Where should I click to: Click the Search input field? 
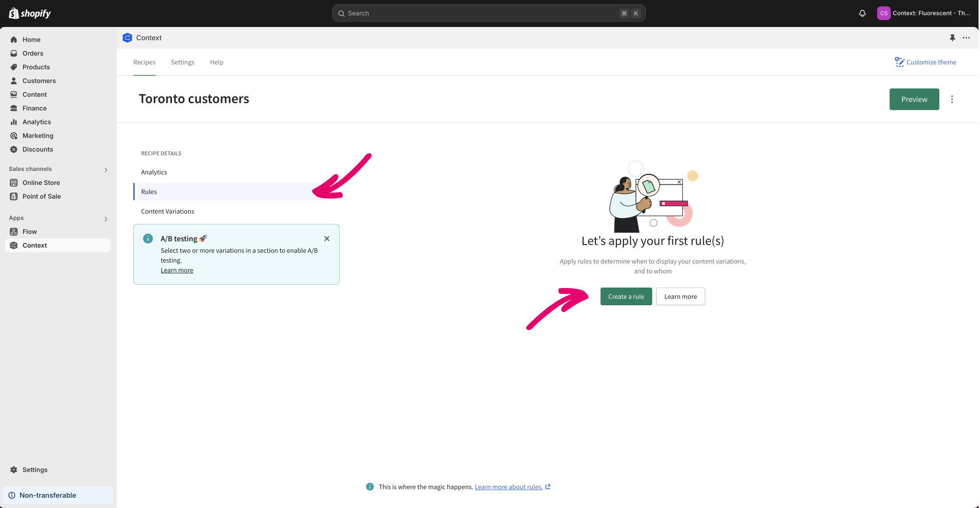click(480, 13)
